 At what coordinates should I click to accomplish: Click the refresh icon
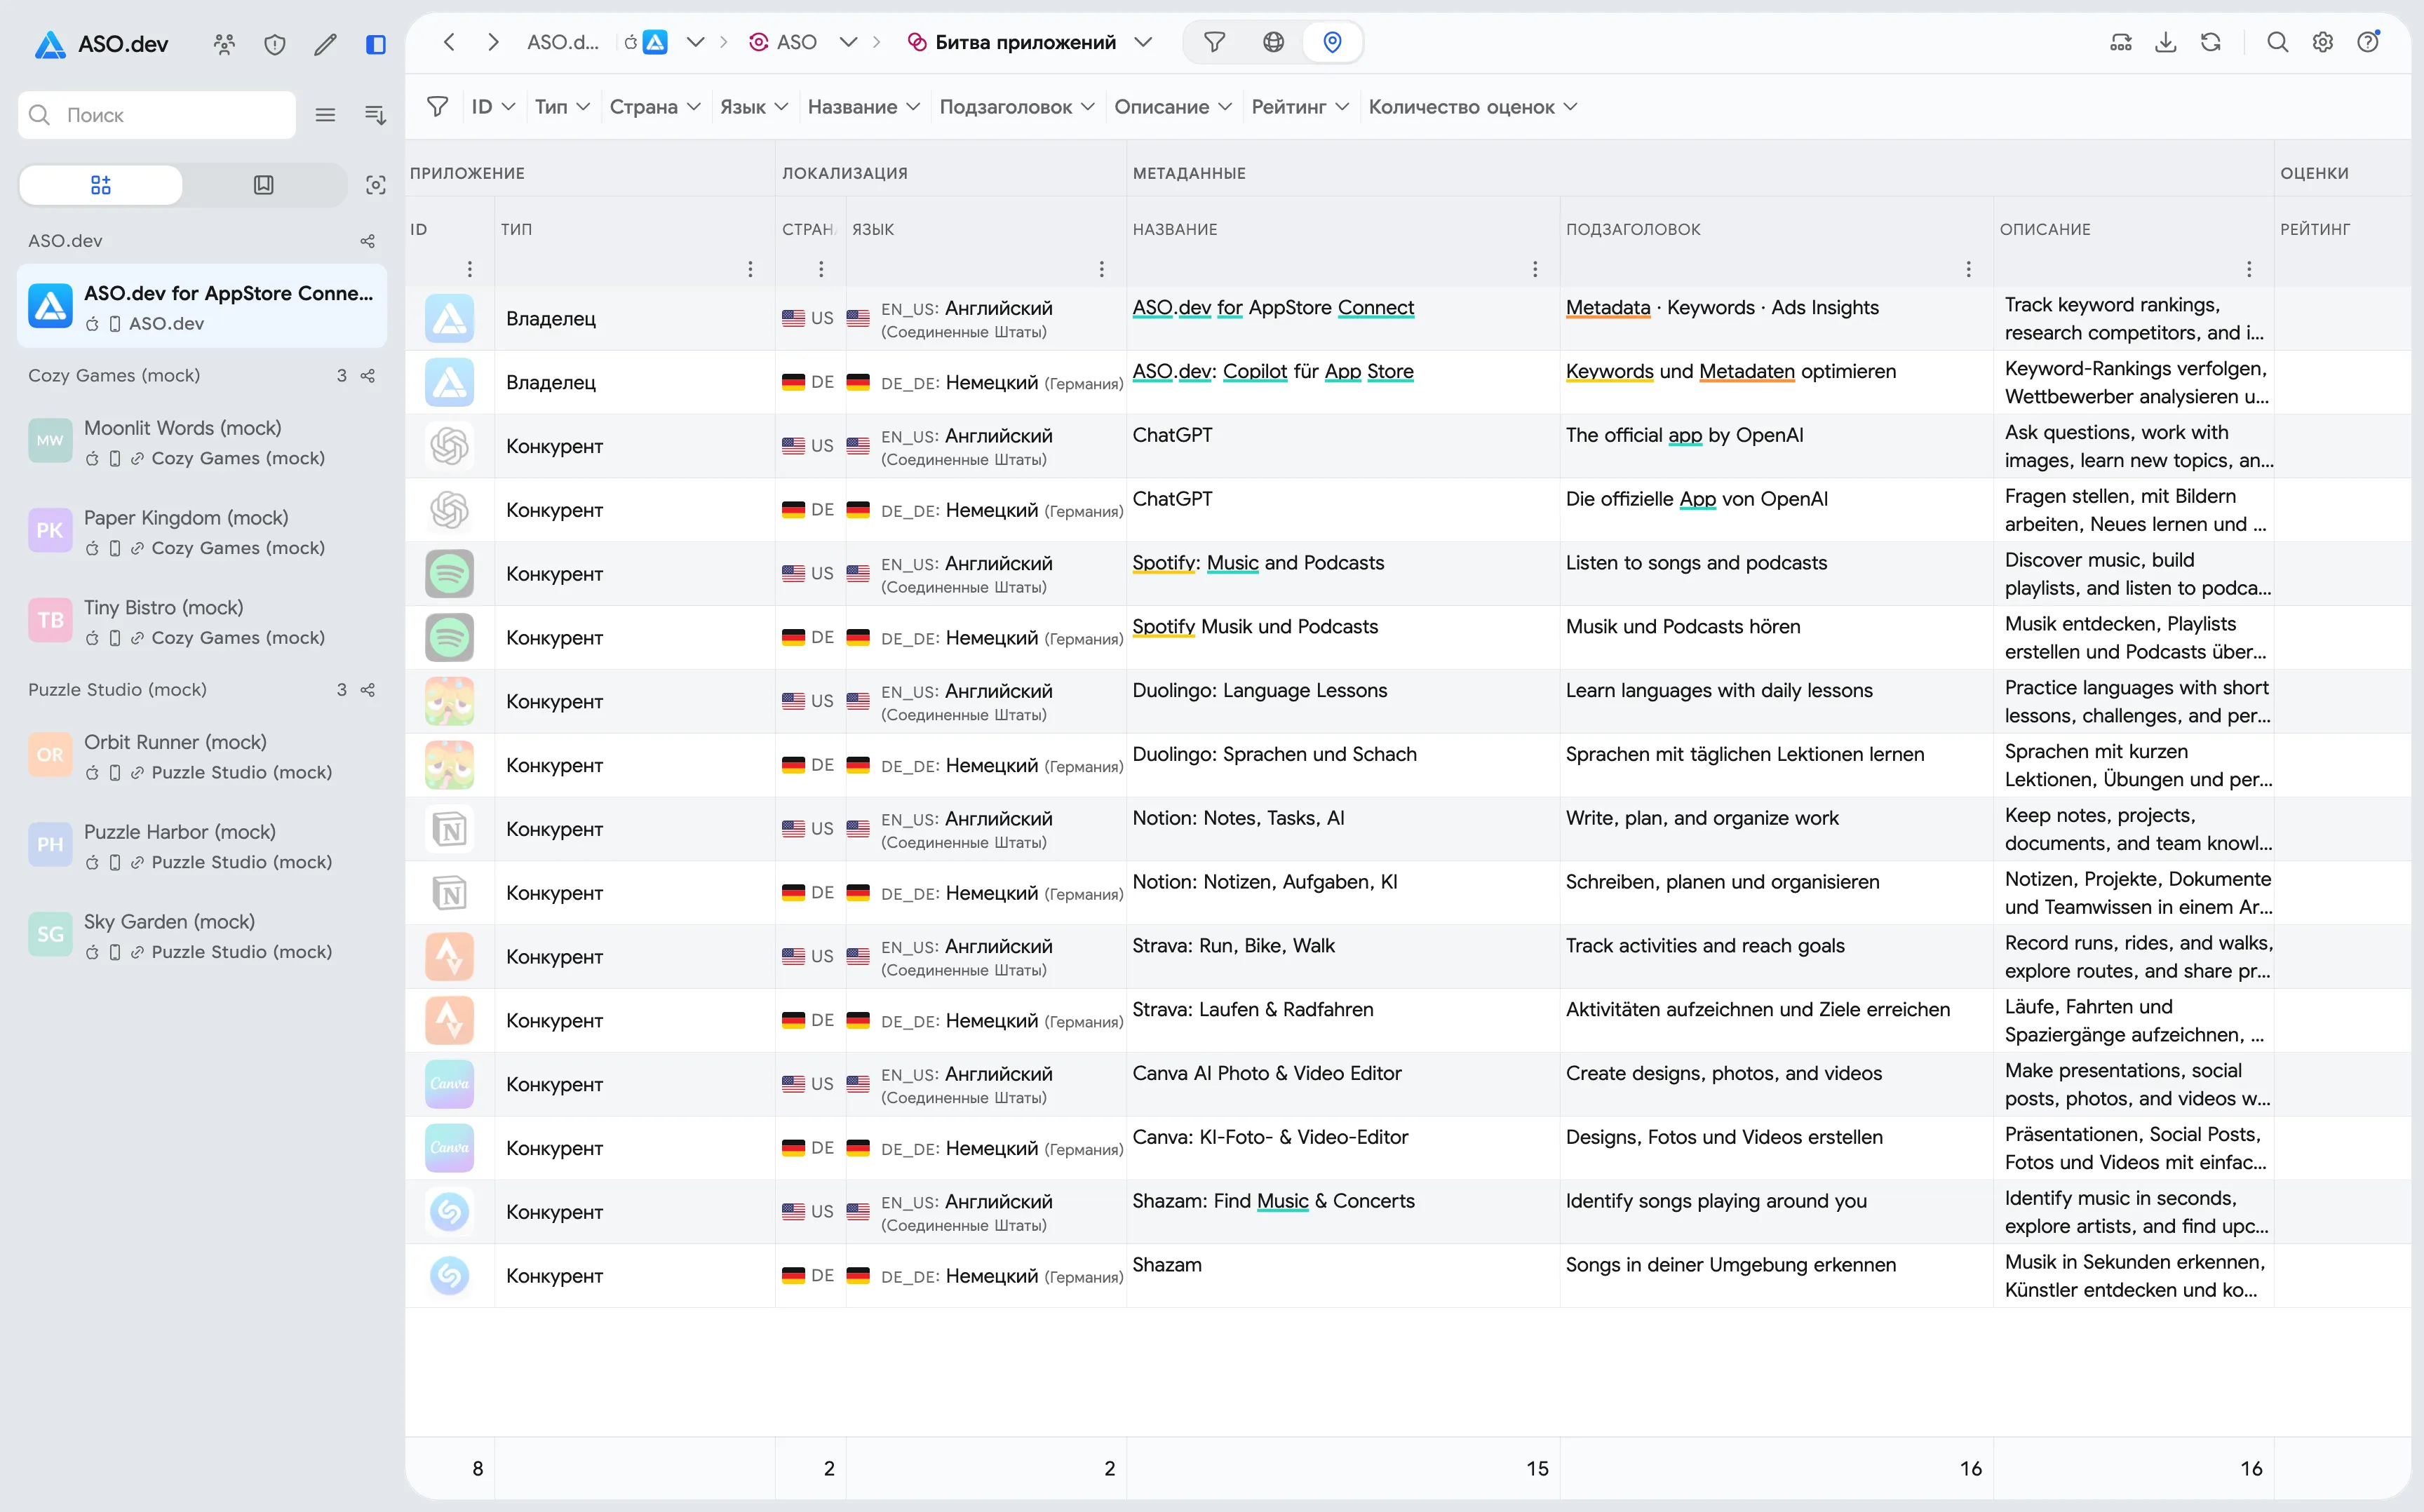(2210, 42)
